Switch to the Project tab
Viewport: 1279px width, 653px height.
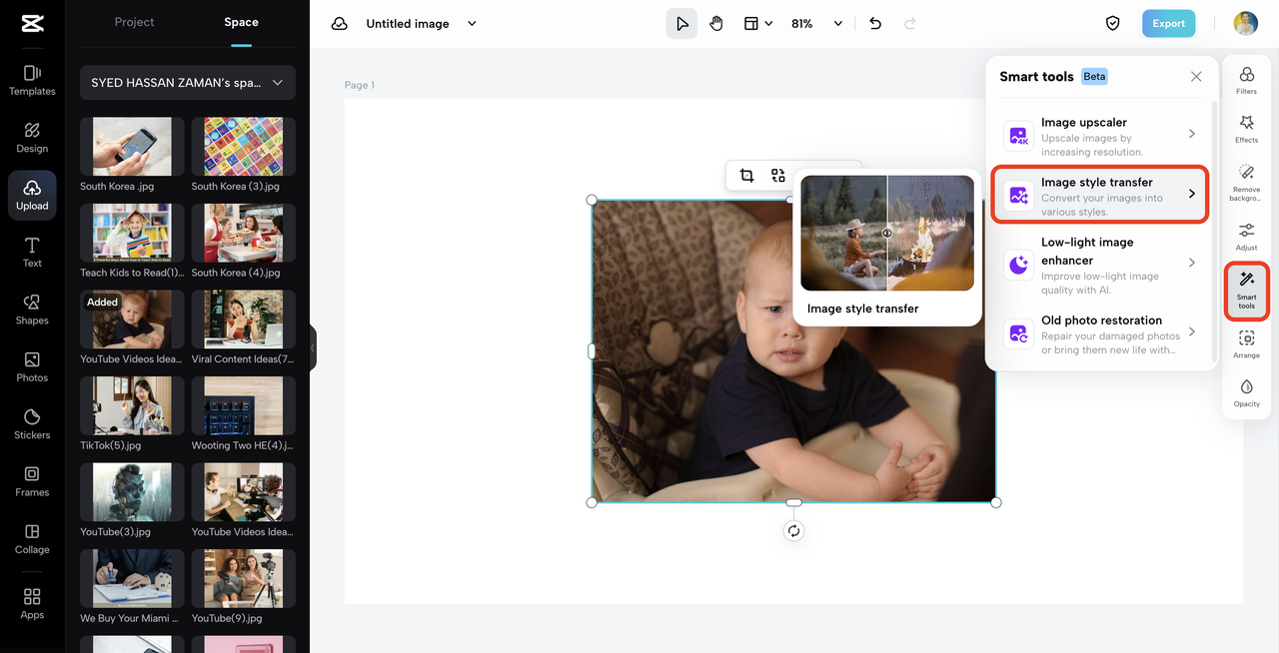[134, 22]
